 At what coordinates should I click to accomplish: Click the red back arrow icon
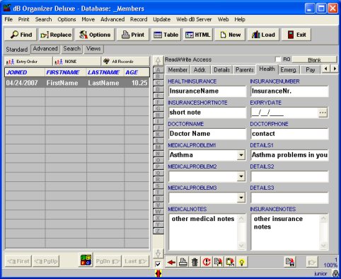click(171, 262)
